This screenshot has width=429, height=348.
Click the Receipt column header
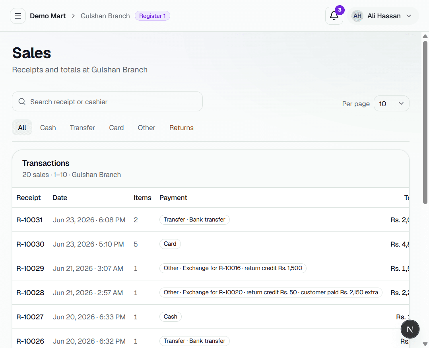pos(29,198)
